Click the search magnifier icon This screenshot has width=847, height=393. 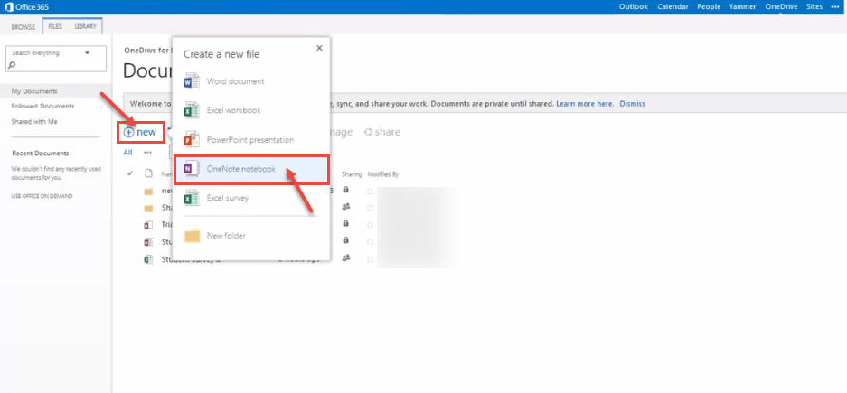point(13,65)
